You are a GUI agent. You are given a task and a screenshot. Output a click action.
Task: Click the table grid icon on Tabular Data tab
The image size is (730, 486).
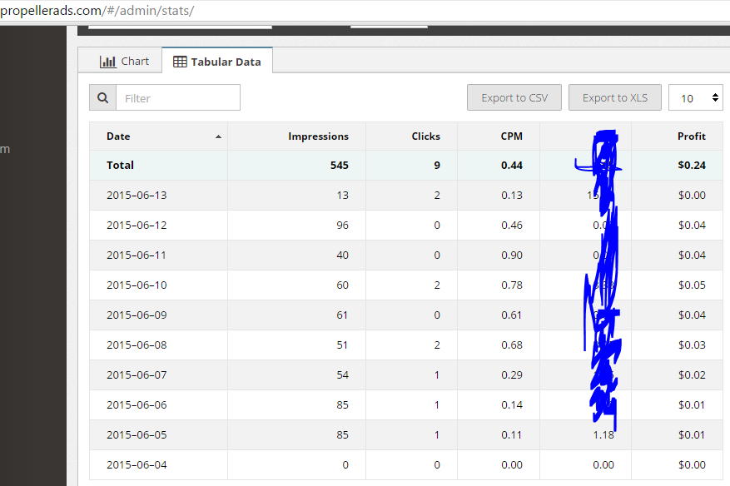coord(180,62)
